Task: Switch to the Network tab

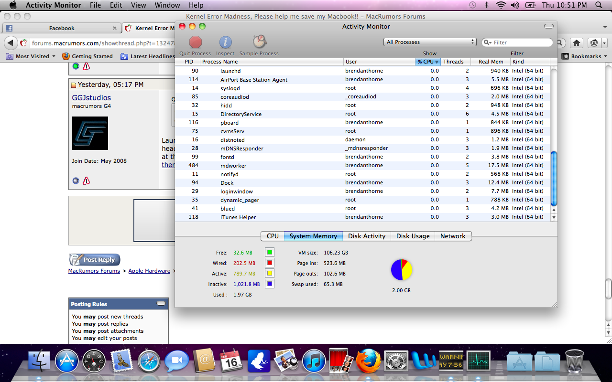Action: tap(453, 236)
